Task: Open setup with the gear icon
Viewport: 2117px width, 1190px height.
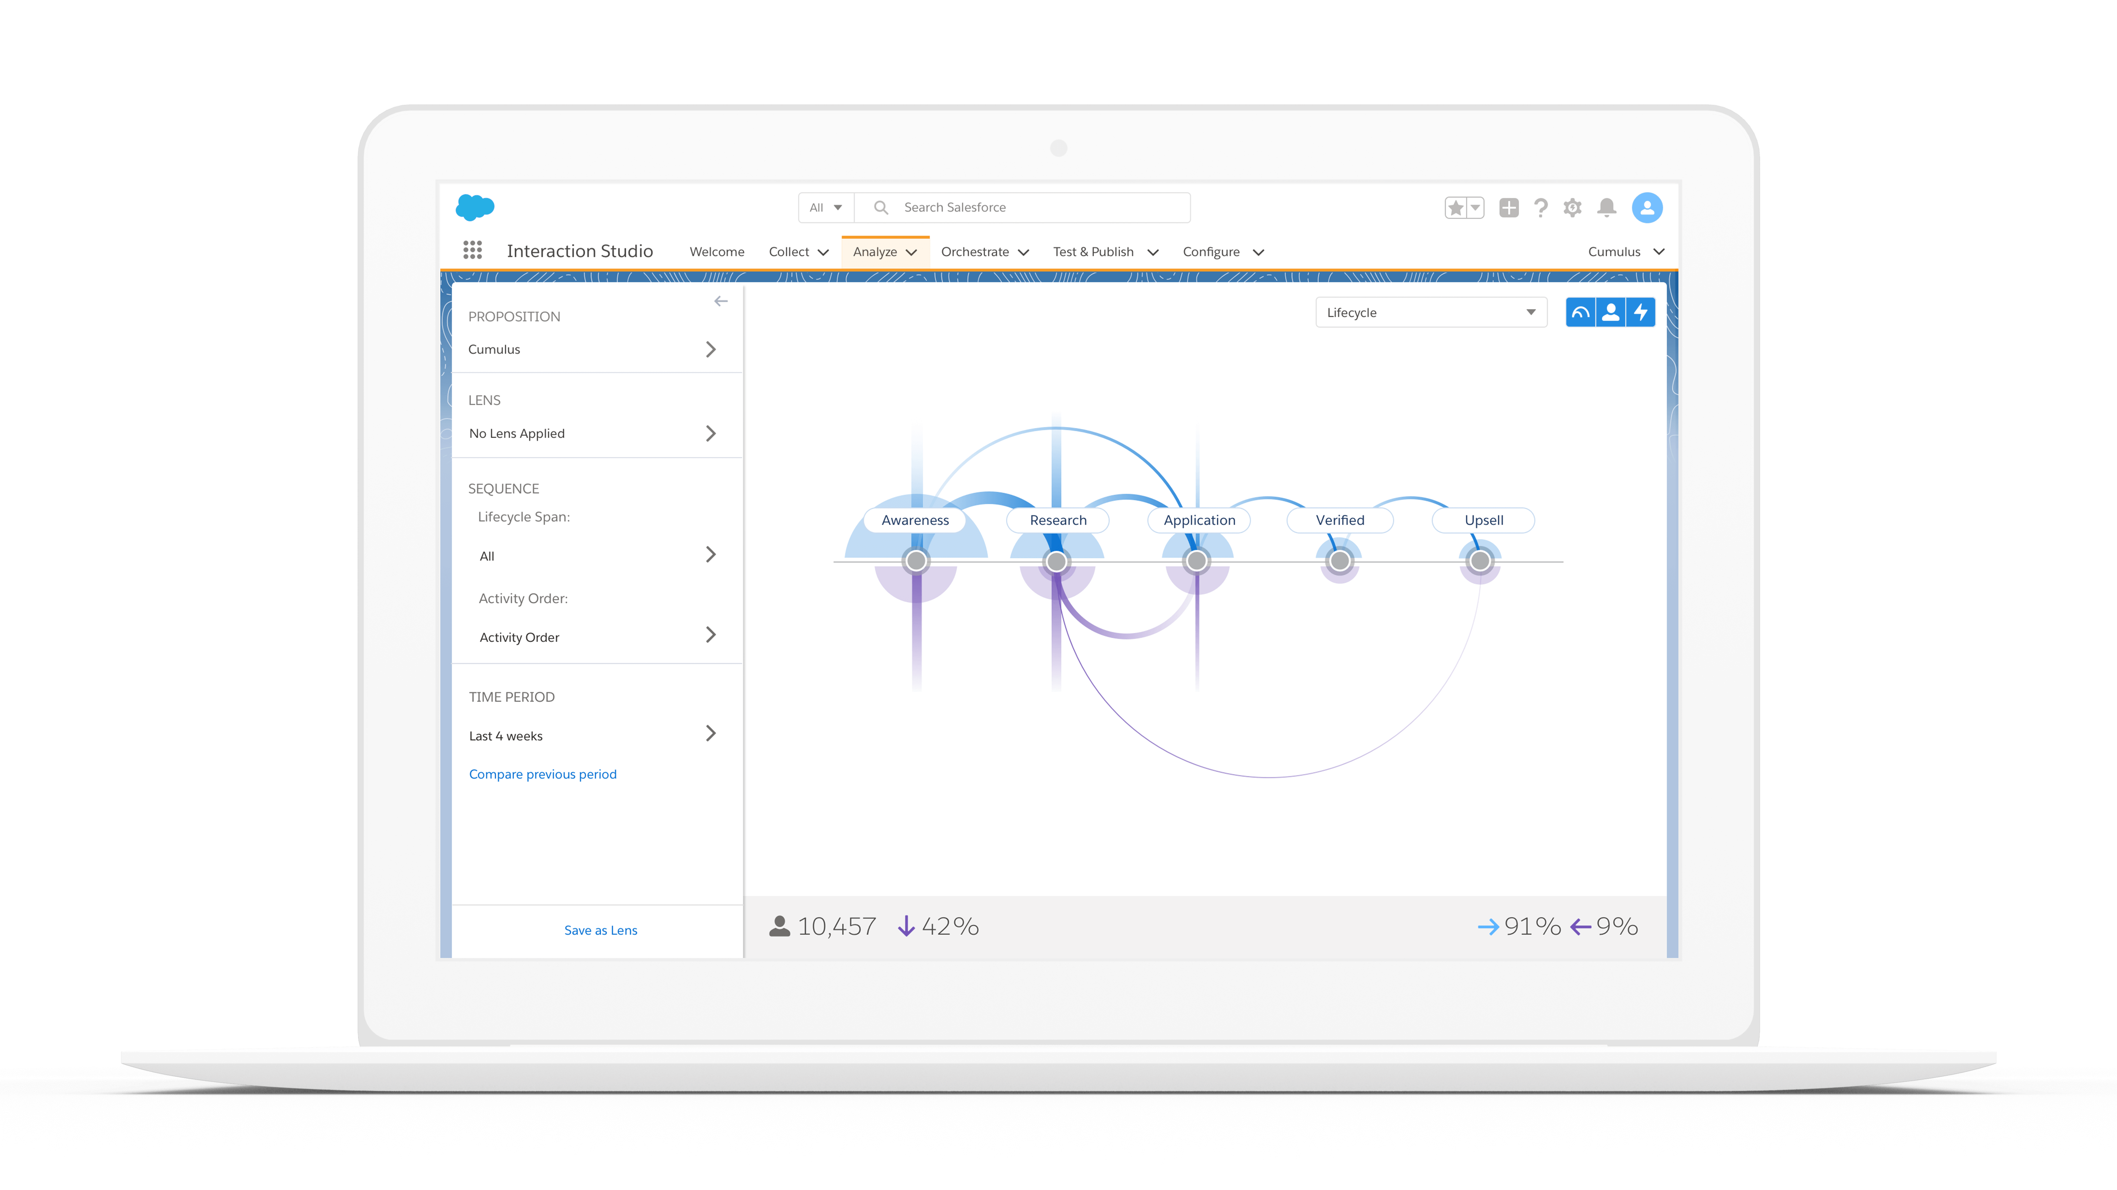Action: pyautogui.click(x=1573, y=208)
